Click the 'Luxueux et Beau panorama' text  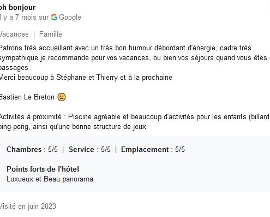point(50,179)
